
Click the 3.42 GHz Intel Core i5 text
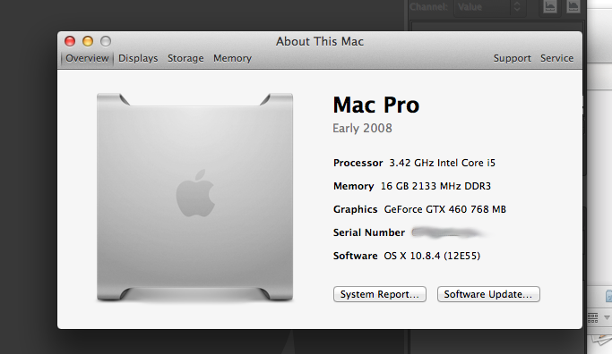(x=443, y=163)
